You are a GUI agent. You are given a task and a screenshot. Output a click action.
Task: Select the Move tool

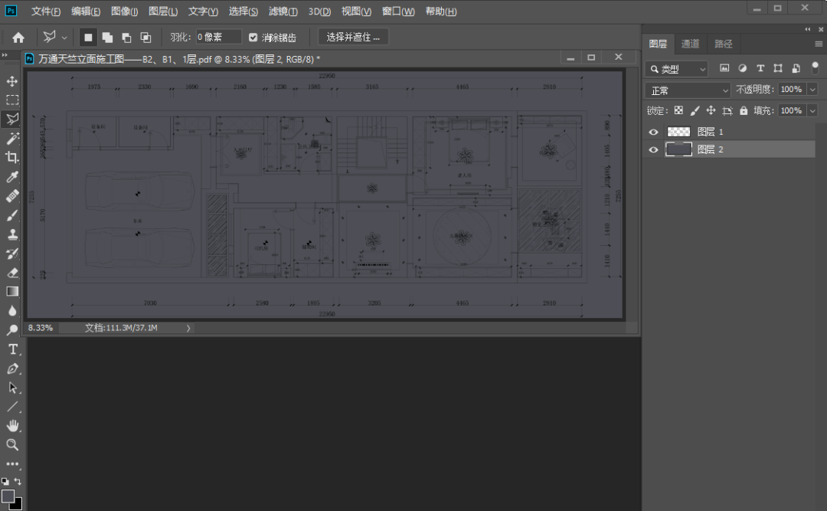click(12, 80)
